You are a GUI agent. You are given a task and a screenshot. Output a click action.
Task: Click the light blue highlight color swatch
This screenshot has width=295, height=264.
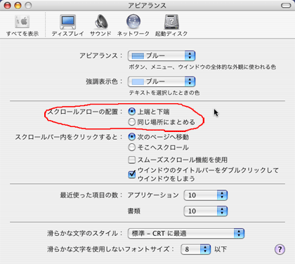(138, 81)
